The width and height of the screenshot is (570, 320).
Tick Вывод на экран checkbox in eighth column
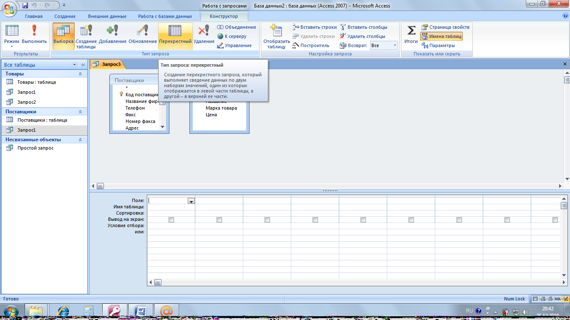click(507, 220)
